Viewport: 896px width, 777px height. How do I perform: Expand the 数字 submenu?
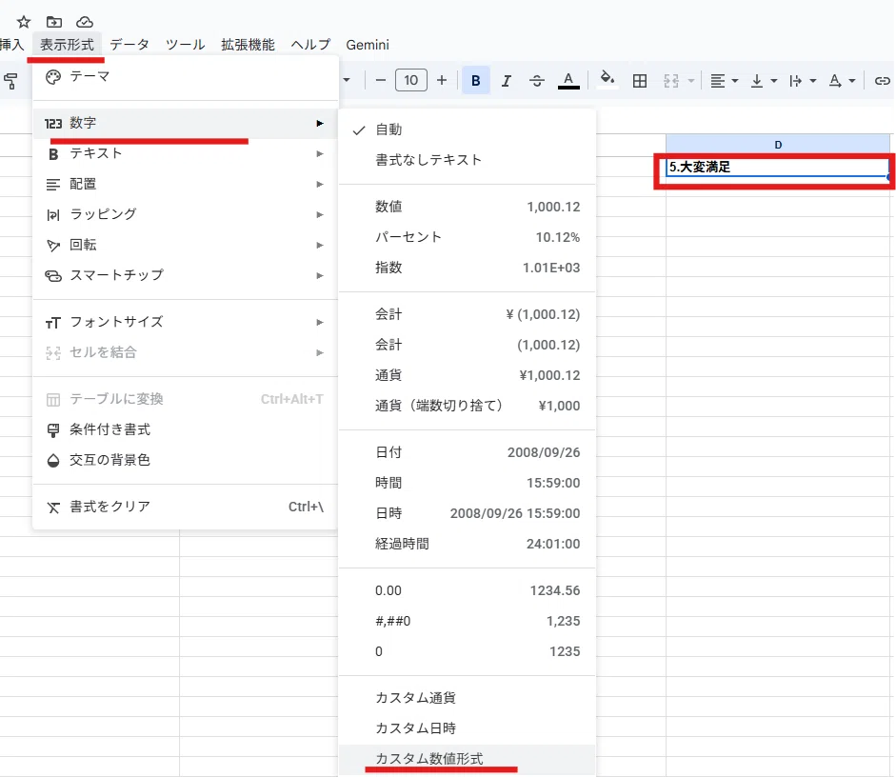(x=185, y=124)
